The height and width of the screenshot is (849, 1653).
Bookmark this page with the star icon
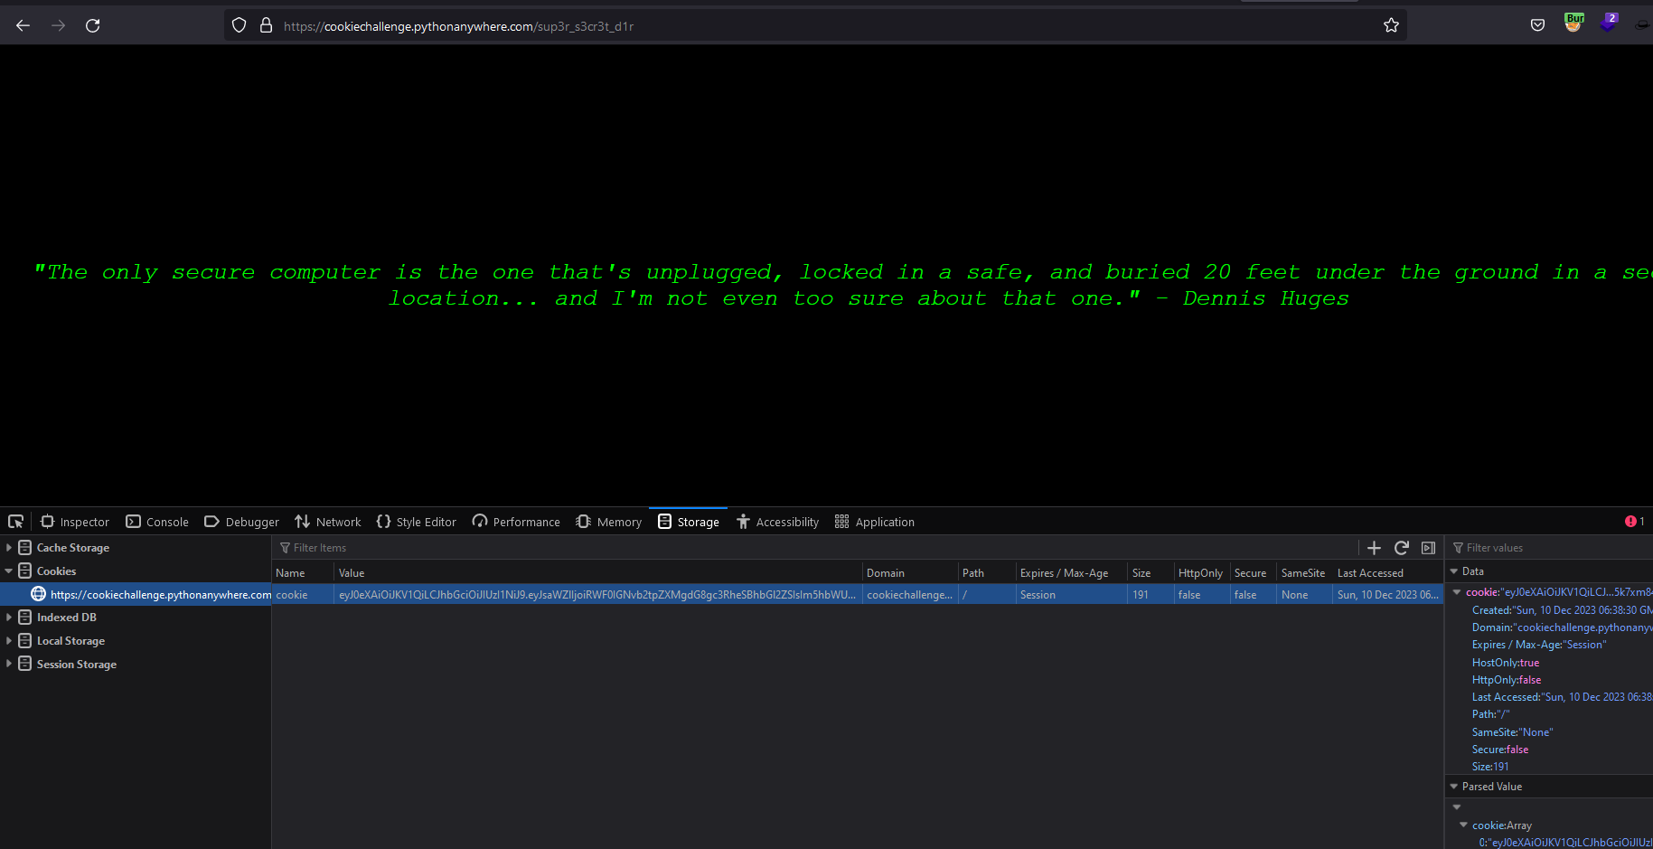[1391, 25]
